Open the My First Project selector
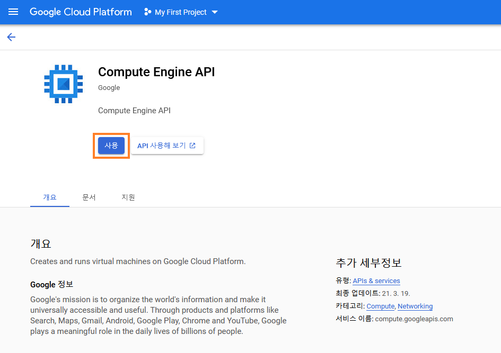The width and height of the screenshot is (501, 353). point(181,12)
